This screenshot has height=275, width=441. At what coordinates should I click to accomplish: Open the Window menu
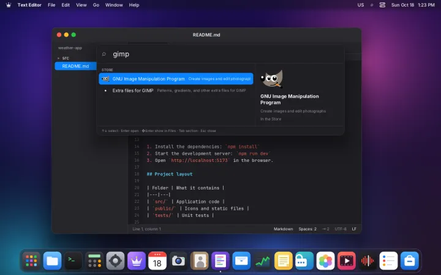click(x=114, y=5)
